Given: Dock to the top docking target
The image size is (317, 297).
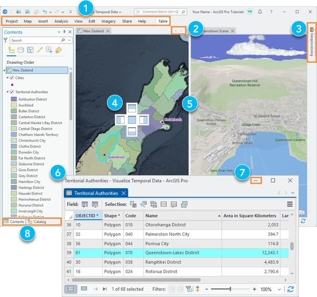Looking at the screenshot, I should pos(132,108).
